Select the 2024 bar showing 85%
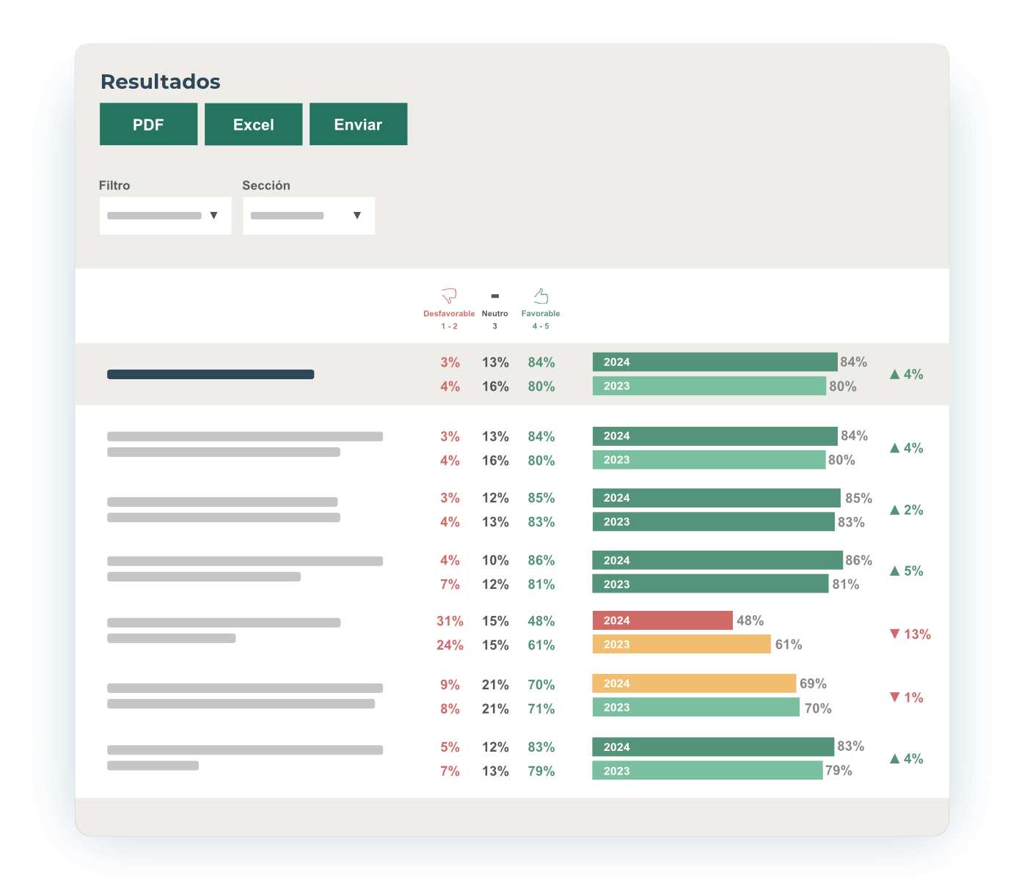The height and width of the screenshot is (880, 1027). coord(717,498)
